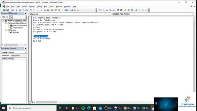Switch to the Categorized properties tab
This screenshot has height=111, width=197.
tap(15, 55)
